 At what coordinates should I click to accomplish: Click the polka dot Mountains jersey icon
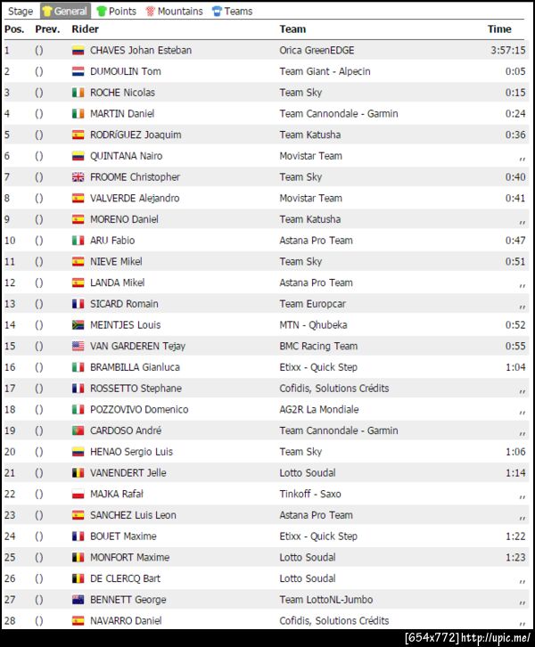[150, 12]
